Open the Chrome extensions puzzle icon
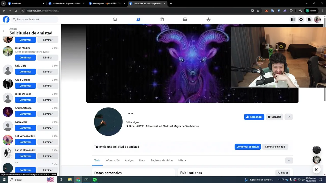The width and height of the screenshot is (326, 183). [291, 11]
